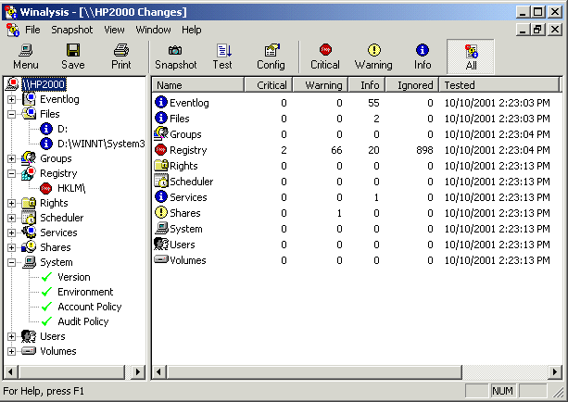Expand the Shares tree node
Viewport: 568px width, 402px height.
click(12, 247)
